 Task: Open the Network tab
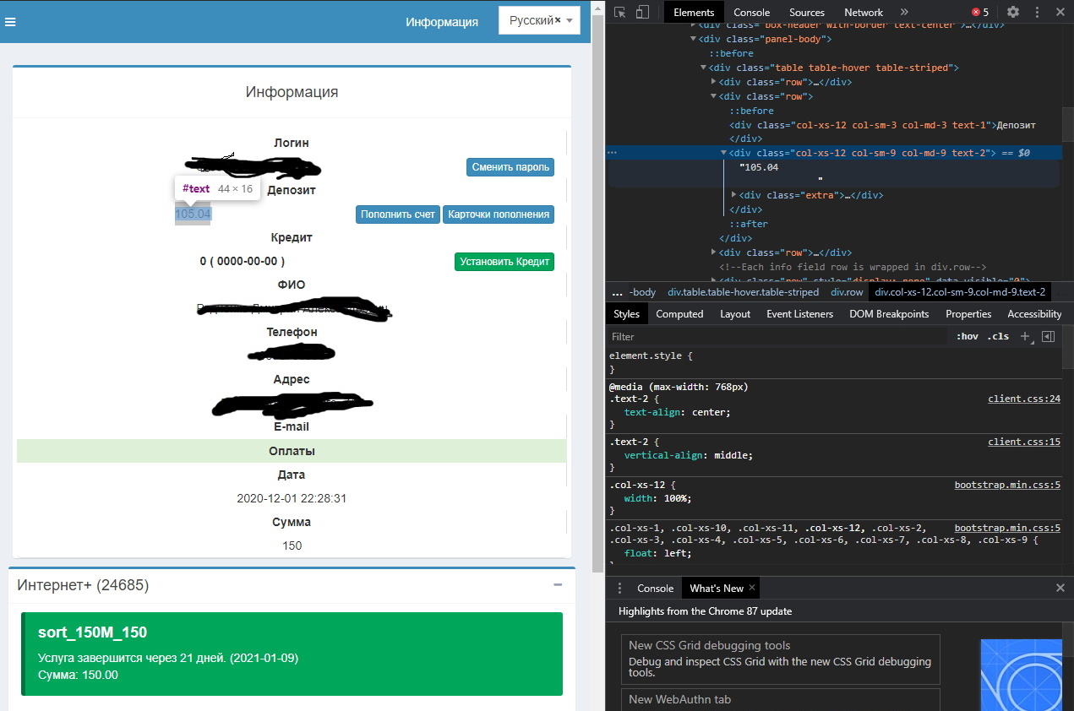pos(864,12)
